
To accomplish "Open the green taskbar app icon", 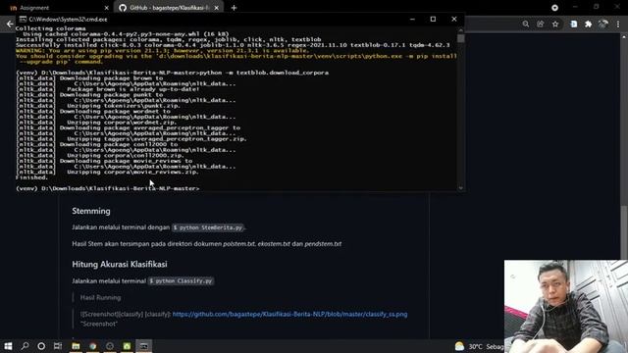I will 127,346.
